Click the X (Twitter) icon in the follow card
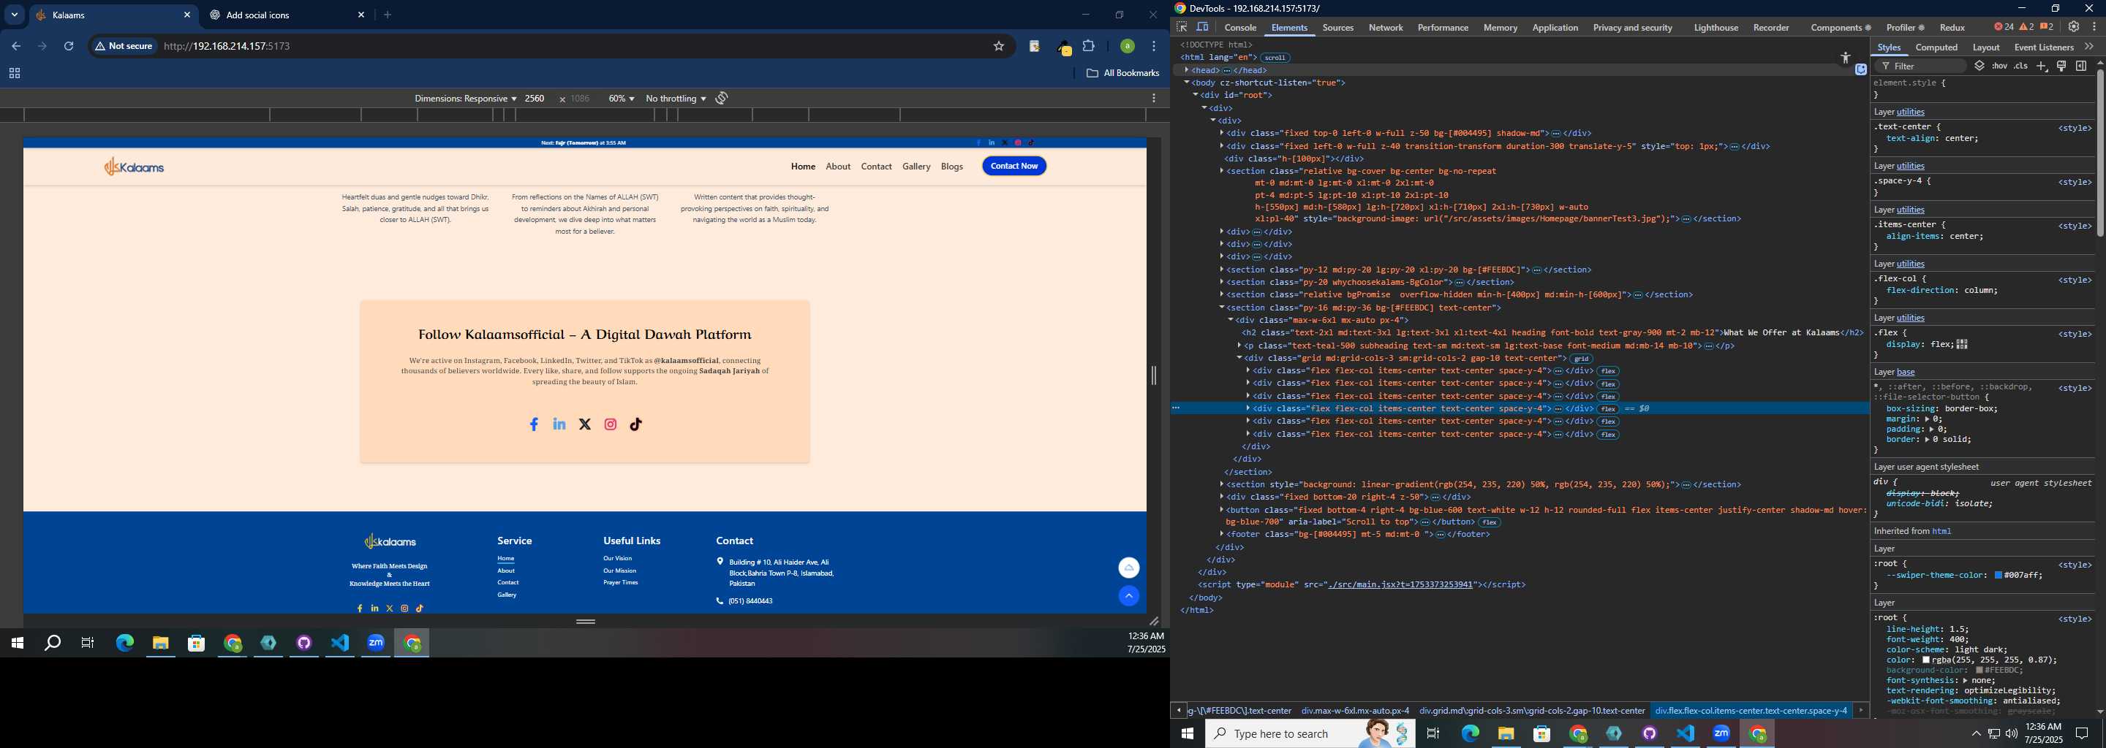 click(x=584, y=424)
